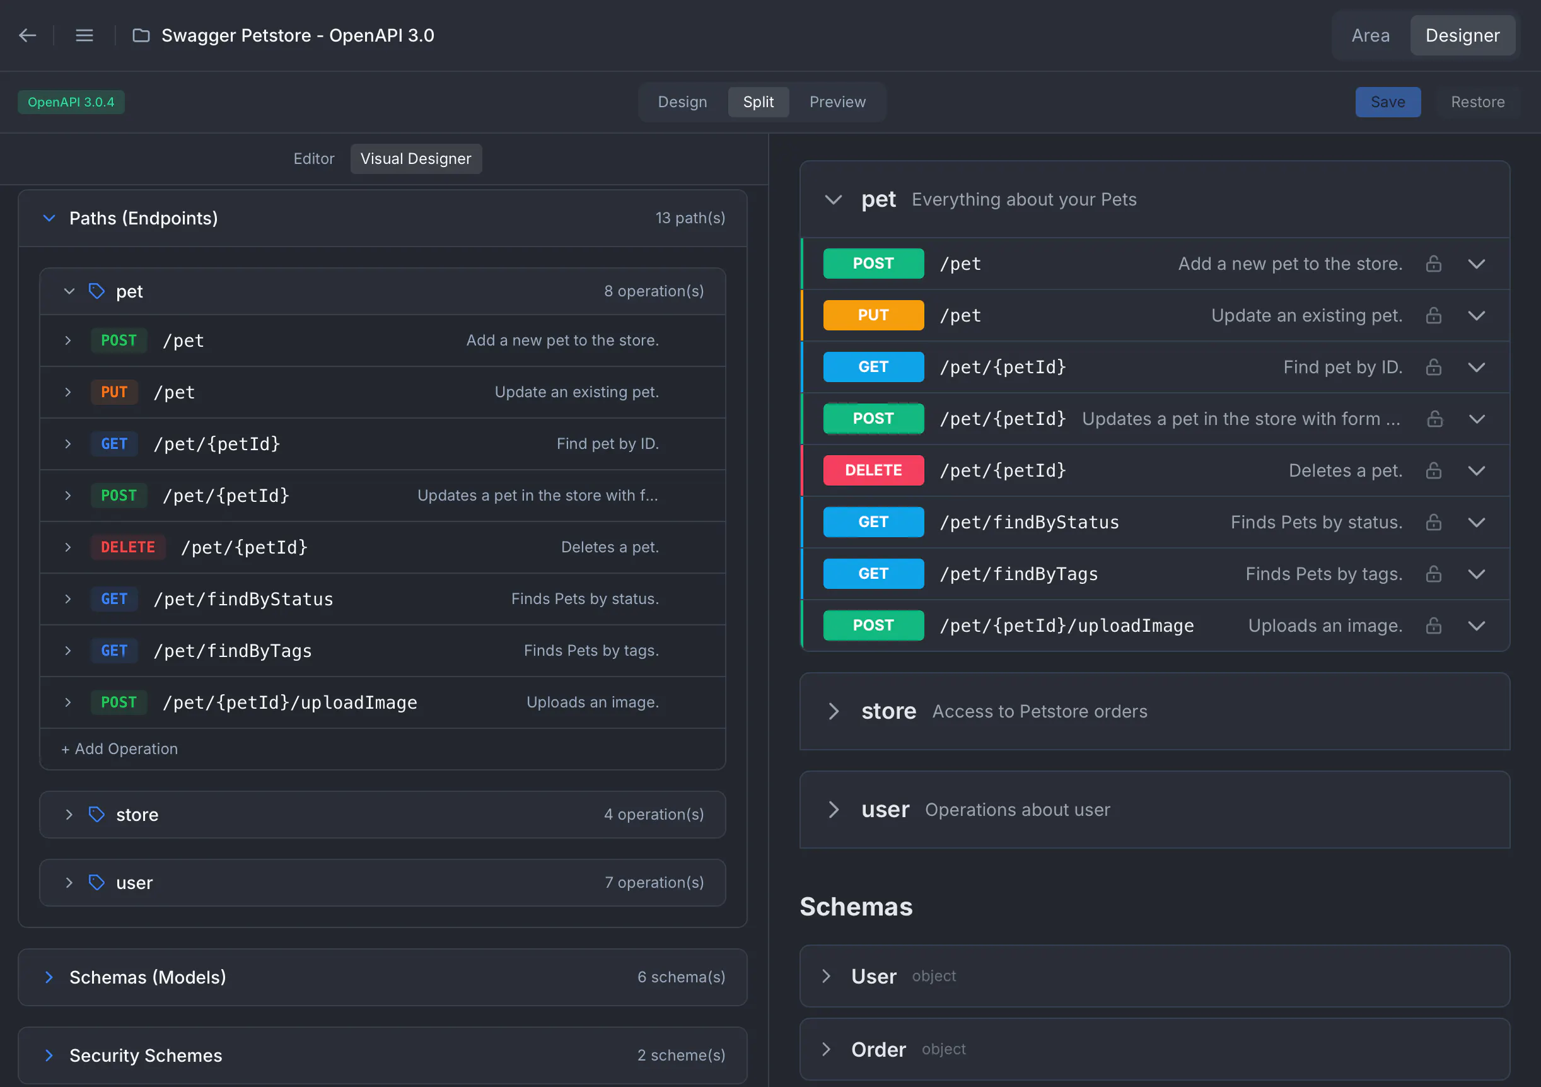Go back with the left arrow icon
The height and width of the screenshot is (1087, 1541).
click(28, 35)
